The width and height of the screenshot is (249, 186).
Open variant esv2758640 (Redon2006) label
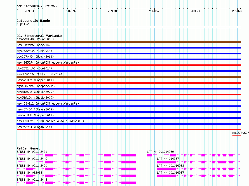click(x=35, y=39)
